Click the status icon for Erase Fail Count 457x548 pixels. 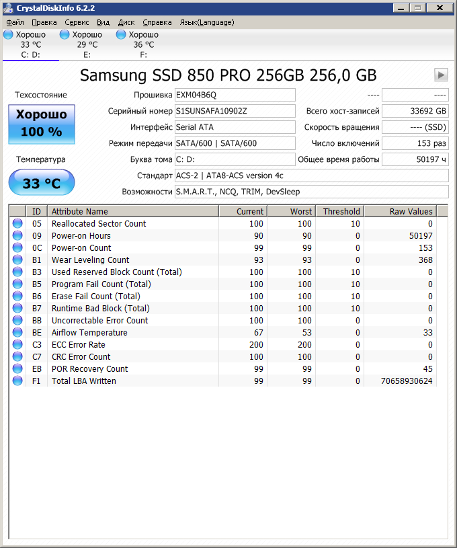(17, 296)
